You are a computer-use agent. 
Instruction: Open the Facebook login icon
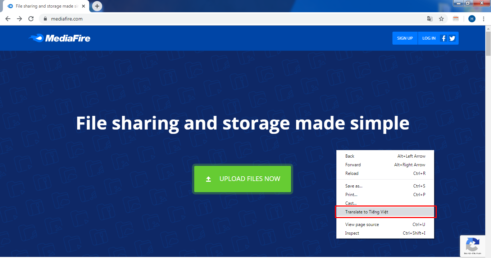444,38
